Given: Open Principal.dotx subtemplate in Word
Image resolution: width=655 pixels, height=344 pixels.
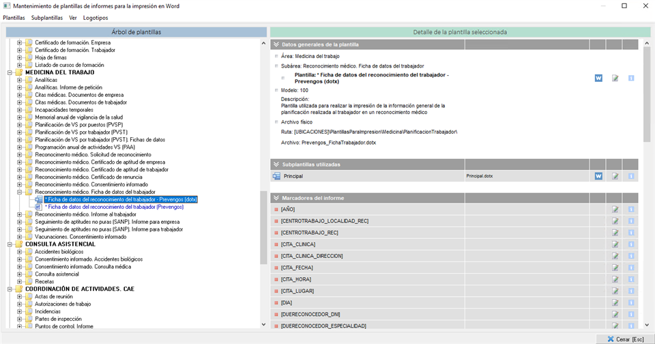Looking at the screenshot, I should pos(598,176).
